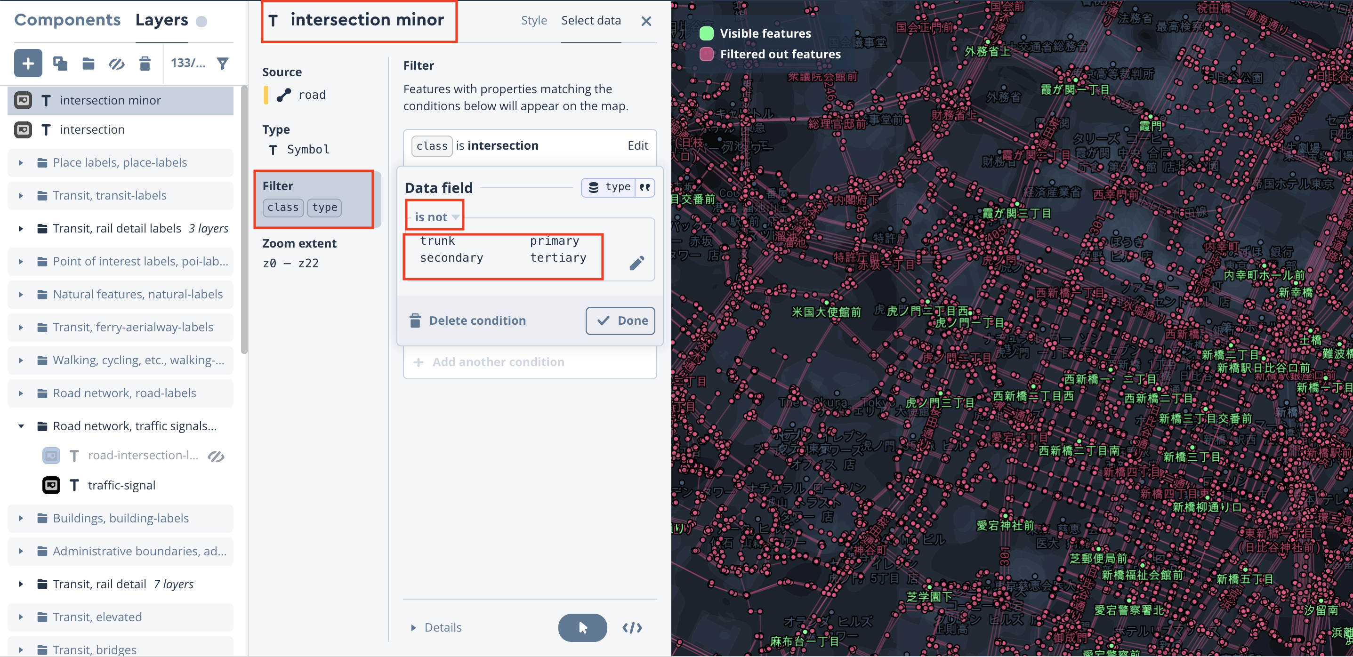This screenshot has height=657, width=1353.
Task: Expand Natural features folder
Action: click(x=21, y=295)
